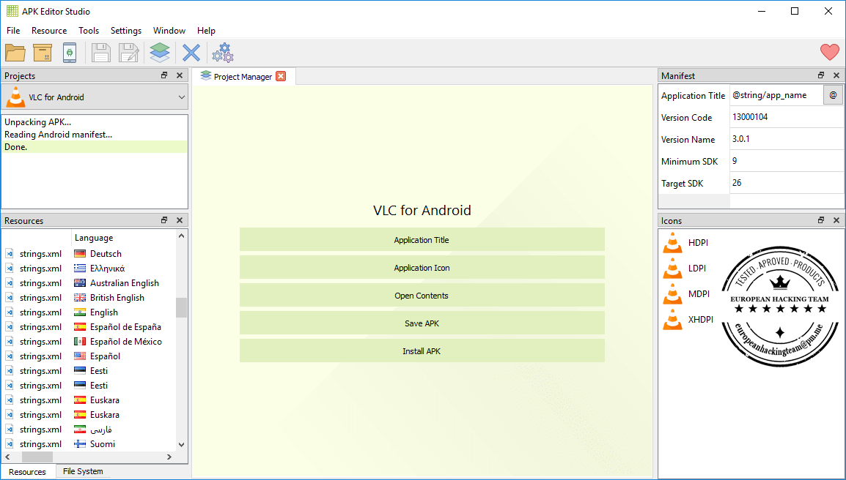This screenshot has width=846, height=480.
Task: Click the Save resource floppy icon
Action: tap(100, 52)
